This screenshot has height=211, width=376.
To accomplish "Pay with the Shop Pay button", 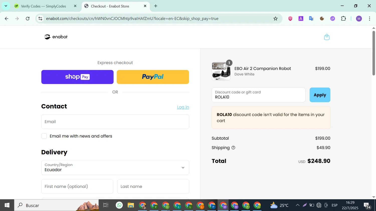I will point(77,77).
